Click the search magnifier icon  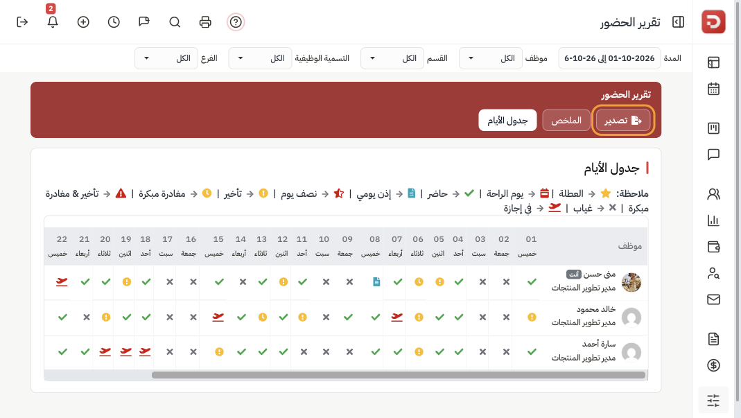point(175,21)
